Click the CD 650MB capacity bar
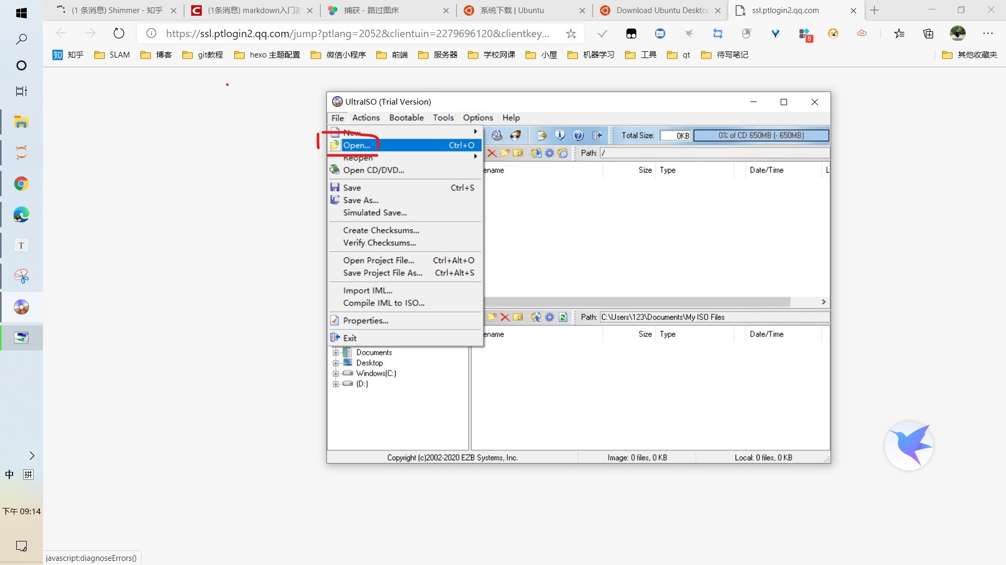1006x565 pixels. click(x=761, y=135)
